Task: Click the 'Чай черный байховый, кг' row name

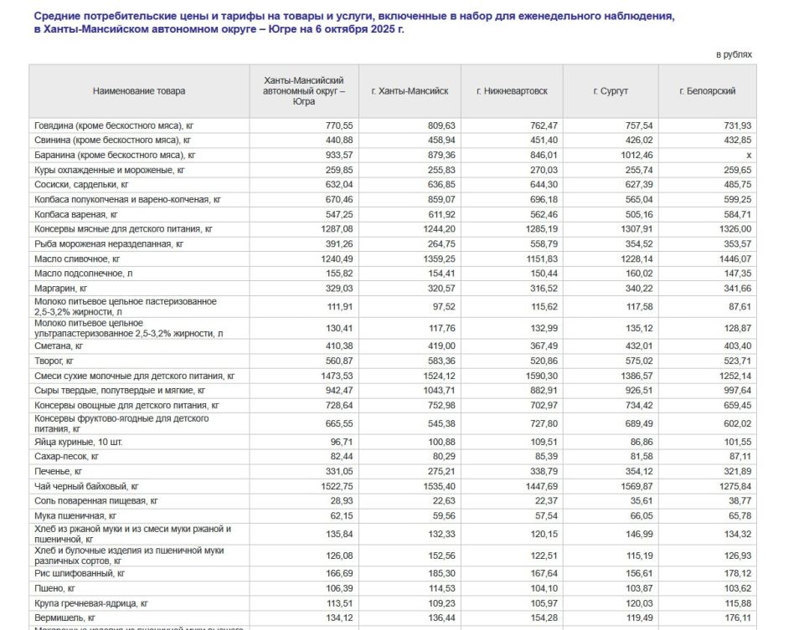Action: pos(86,485)
